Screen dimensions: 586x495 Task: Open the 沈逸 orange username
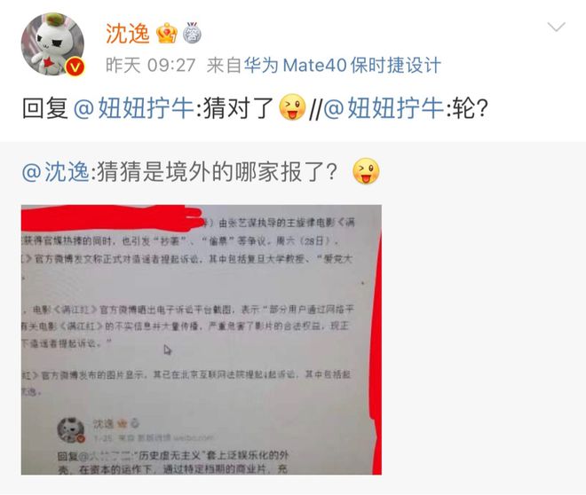click(x=128, y=33)
